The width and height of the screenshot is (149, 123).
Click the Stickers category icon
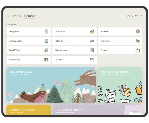click(x=138, y=31)
